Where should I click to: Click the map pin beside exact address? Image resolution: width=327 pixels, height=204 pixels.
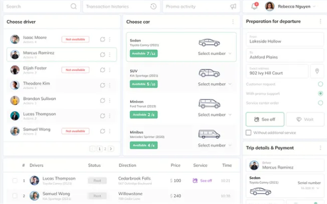click(x=317, y=71)
